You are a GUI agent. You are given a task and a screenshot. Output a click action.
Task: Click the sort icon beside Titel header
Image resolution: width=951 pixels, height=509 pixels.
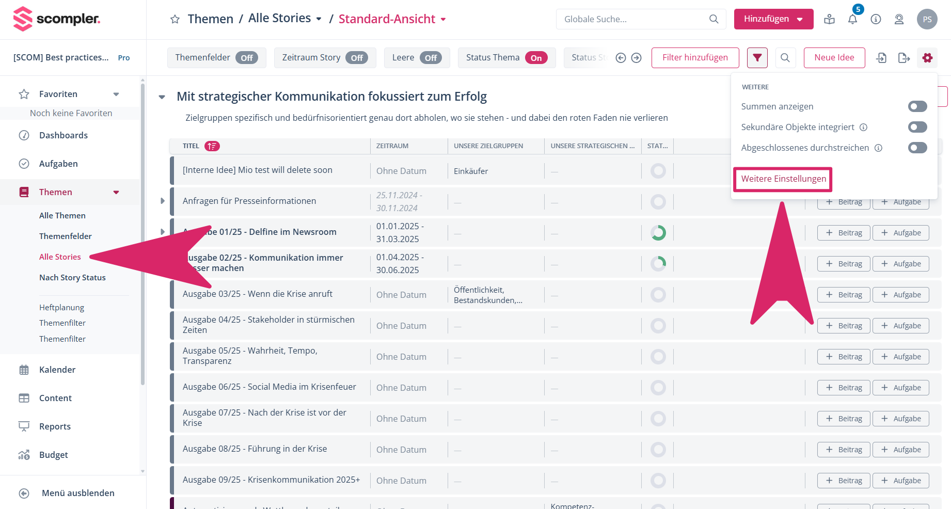pos(212,146)
